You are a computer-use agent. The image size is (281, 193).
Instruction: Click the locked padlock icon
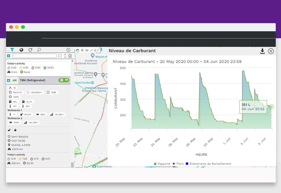point(15,130)
